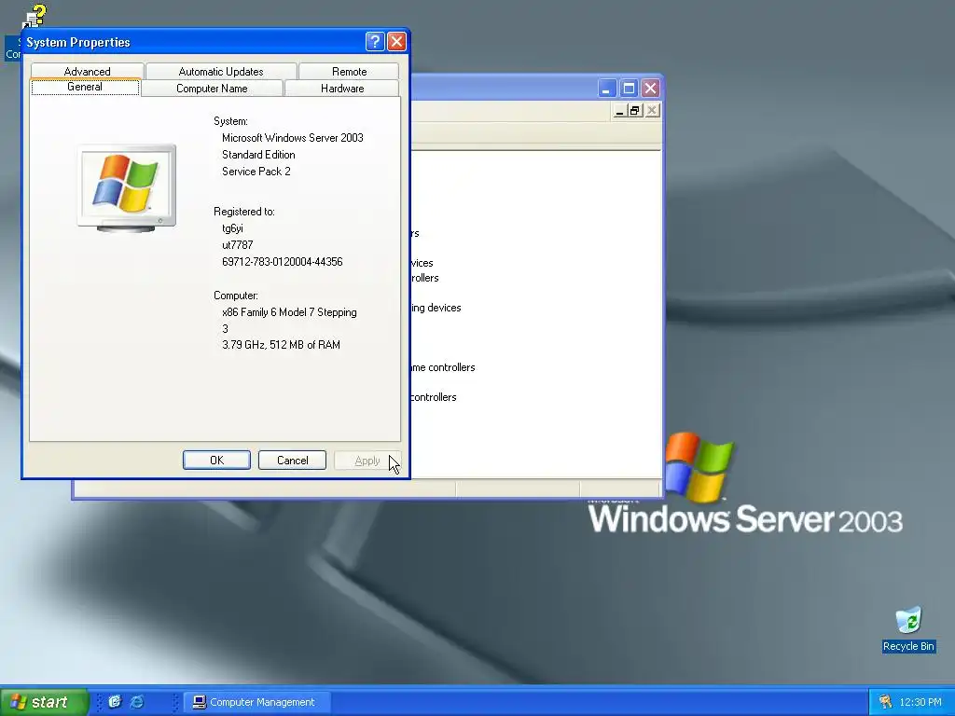Click '3.79 GHz, 512 MB of RAM'
This screenshot has width=955, height=716.
(x=281, y=345)
